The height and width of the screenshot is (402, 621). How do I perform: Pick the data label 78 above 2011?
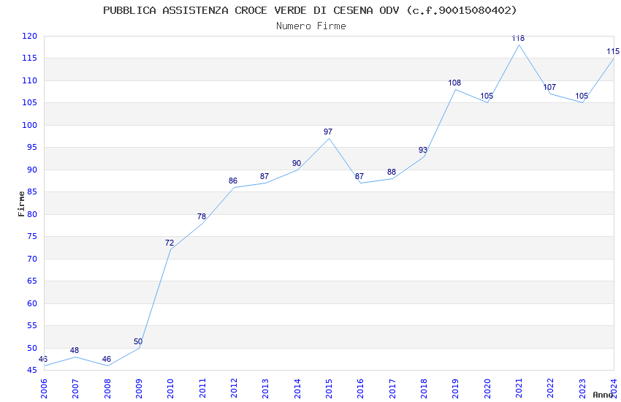coord(202,216)
